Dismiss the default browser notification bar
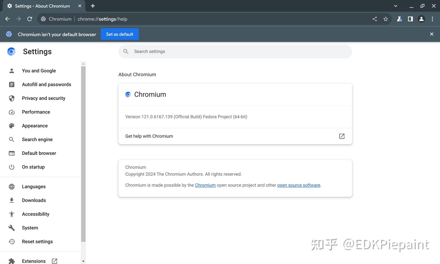Viewport: 440px width, 264px height. tap(432, 34)
